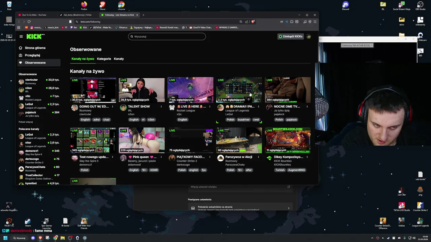Select the Kategorie tab

[104, 59]
